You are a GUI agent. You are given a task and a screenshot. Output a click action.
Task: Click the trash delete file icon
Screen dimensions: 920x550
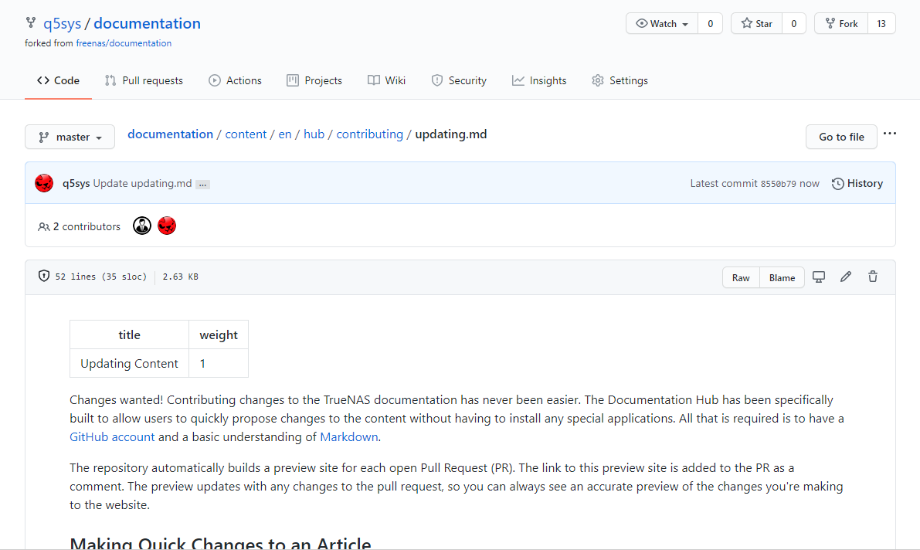tap(873, 277)
